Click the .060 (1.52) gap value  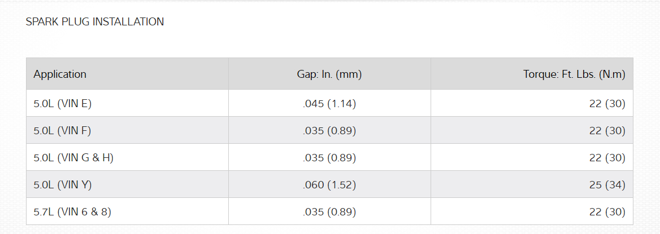tap(329, 185)
